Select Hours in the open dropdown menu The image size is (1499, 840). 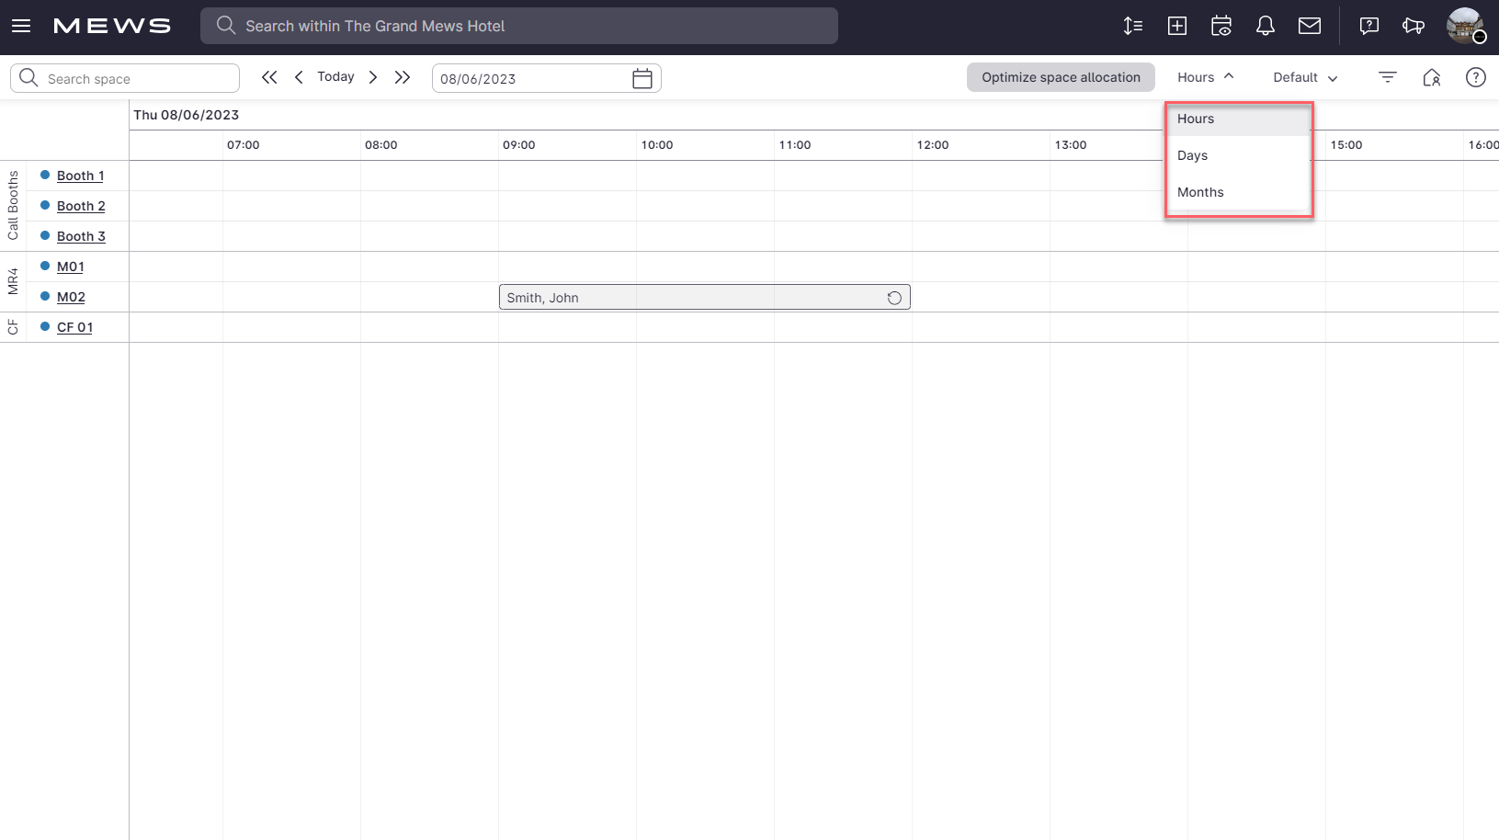(1195, 119)
